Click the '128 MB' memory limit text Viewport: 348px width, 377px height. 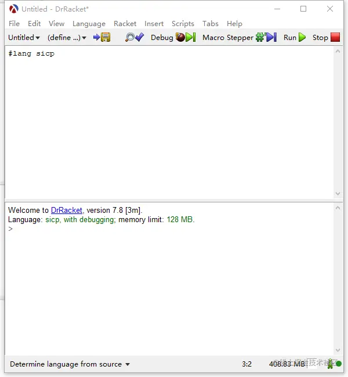pyautogui.click(x=180, y=219)
